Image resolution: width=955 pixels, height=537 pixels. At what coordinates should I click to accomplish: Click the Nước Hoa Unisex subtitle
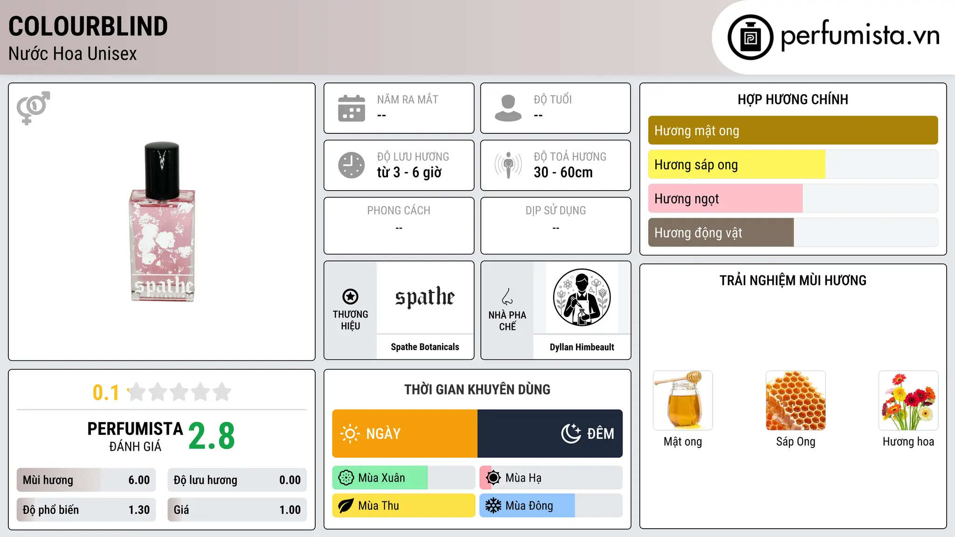73,54
